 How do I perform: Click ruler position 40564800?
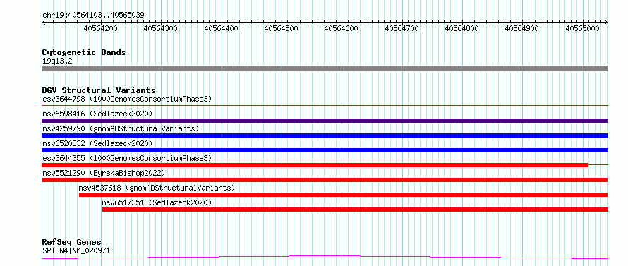(x=461, y=28)
